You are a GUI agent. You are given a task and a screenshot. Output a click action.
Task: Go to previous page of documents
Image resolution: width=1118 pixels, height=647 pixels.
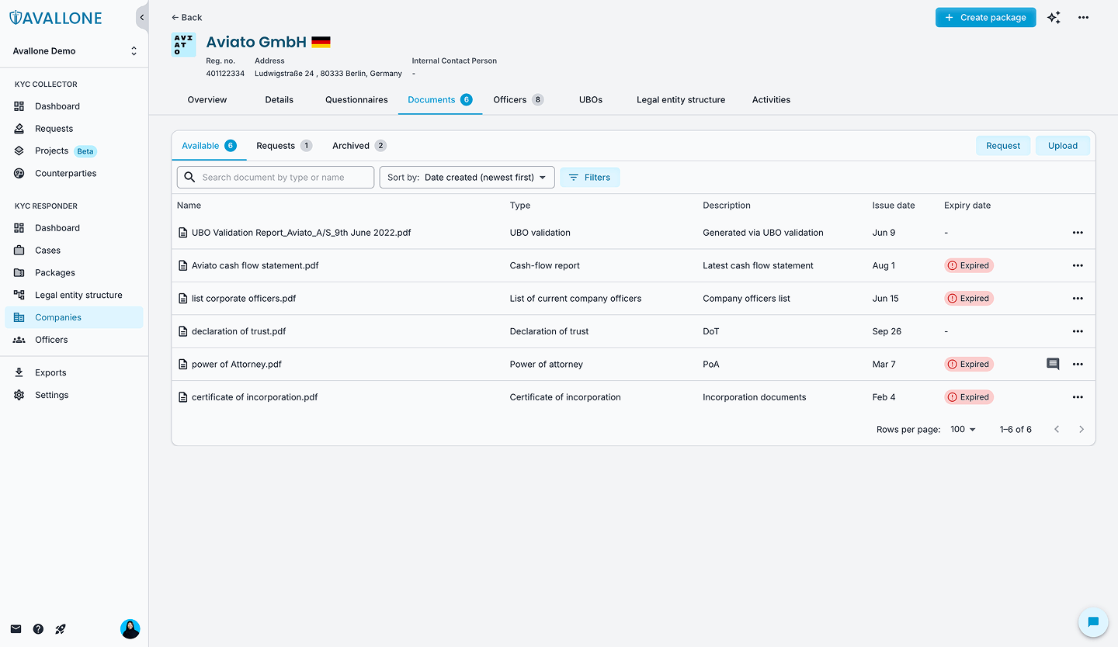[1057, 429]
